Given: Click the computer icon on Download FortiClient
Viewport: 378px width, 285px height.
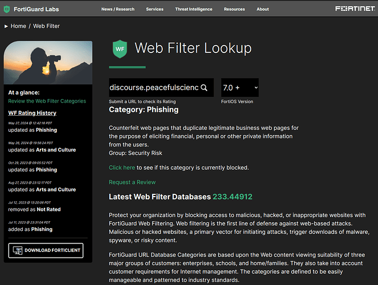Looking at the screenshot, I should (x=18, y=250).
